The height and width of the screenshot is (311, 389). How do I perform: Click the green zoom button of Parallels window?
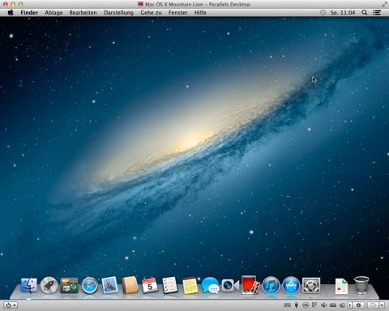pyautogui.click(x=20, y=4)
